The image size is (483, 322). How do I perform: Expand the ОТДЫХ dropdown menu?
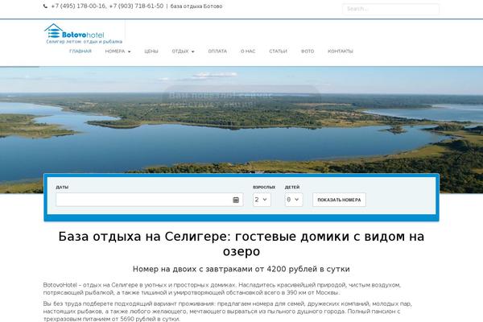click(183, 52)
